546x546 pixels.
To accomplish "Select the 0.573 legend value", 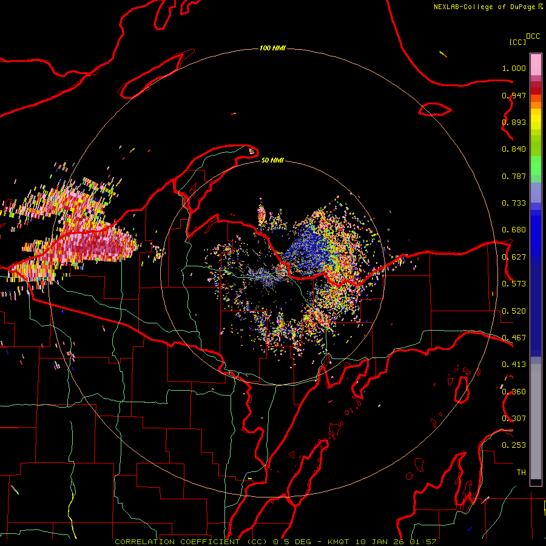I will pos(514,284).
